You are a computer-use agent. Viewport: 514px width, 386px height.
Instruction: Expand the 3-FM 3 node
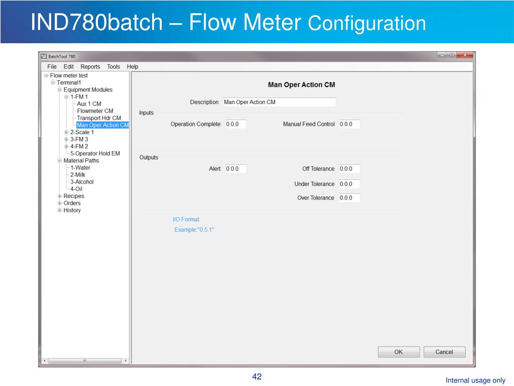(x=66, y=139)
